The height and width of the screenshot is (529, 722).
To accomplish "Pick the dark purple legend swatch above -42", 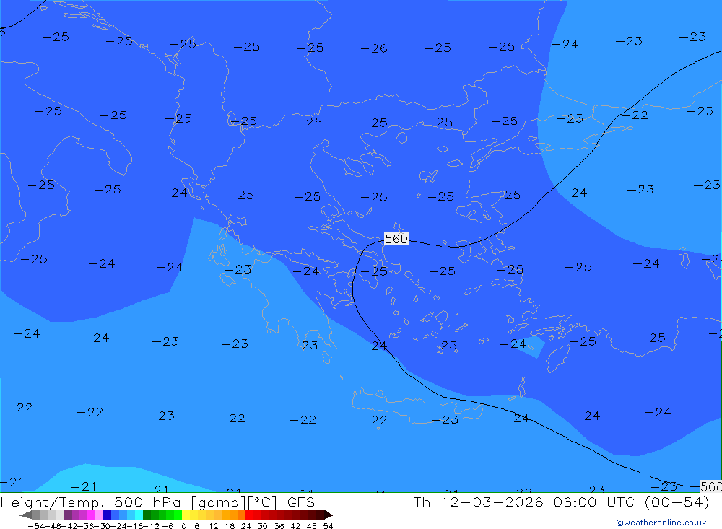I will pyautogui.click(x=68, y=515).
